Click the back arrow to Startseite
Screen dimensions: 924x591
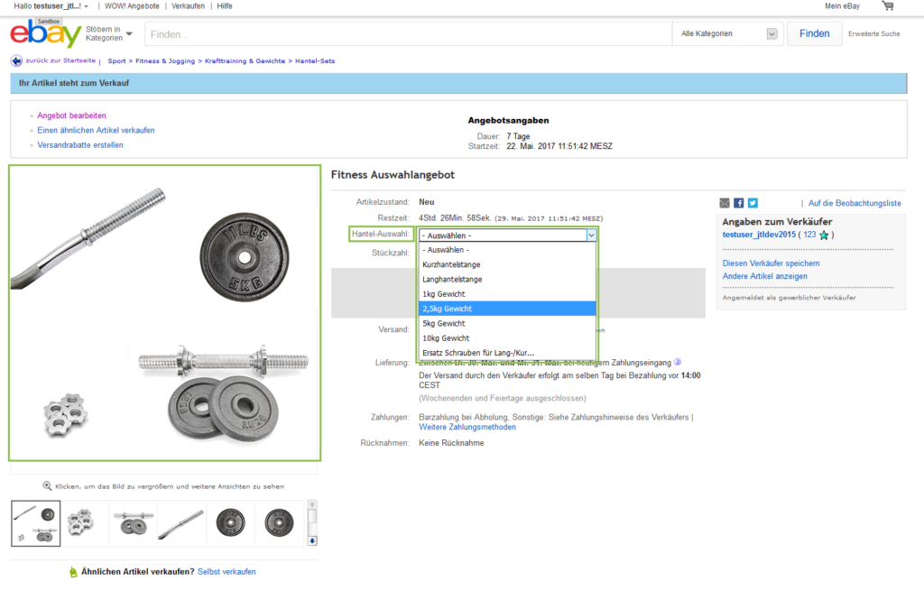[16, 60]
